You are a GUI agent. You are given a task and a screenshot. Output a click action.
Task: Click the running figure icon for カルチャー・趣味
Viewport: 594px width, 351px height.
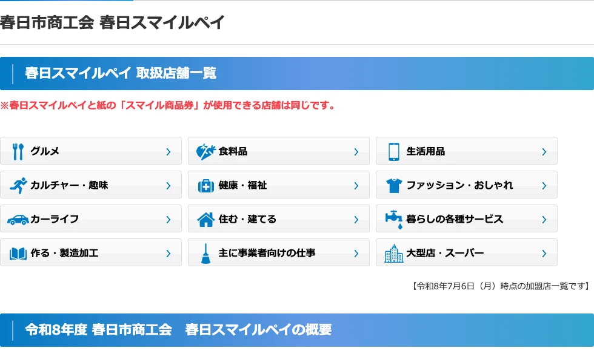click(x=18, y=185)
